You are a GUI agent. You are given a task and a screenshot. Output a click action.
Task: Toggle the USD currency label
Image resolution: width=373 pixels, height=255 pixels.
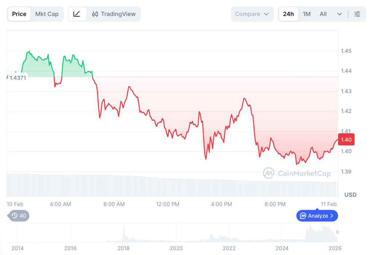coord(350,195)
